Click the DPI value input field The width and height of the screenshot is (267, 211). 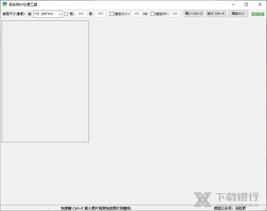175,14
